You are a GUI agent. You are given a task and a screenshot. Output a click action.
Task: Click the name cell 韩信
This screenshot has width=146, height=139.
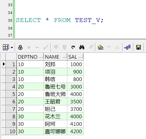[x=55, y=79]
